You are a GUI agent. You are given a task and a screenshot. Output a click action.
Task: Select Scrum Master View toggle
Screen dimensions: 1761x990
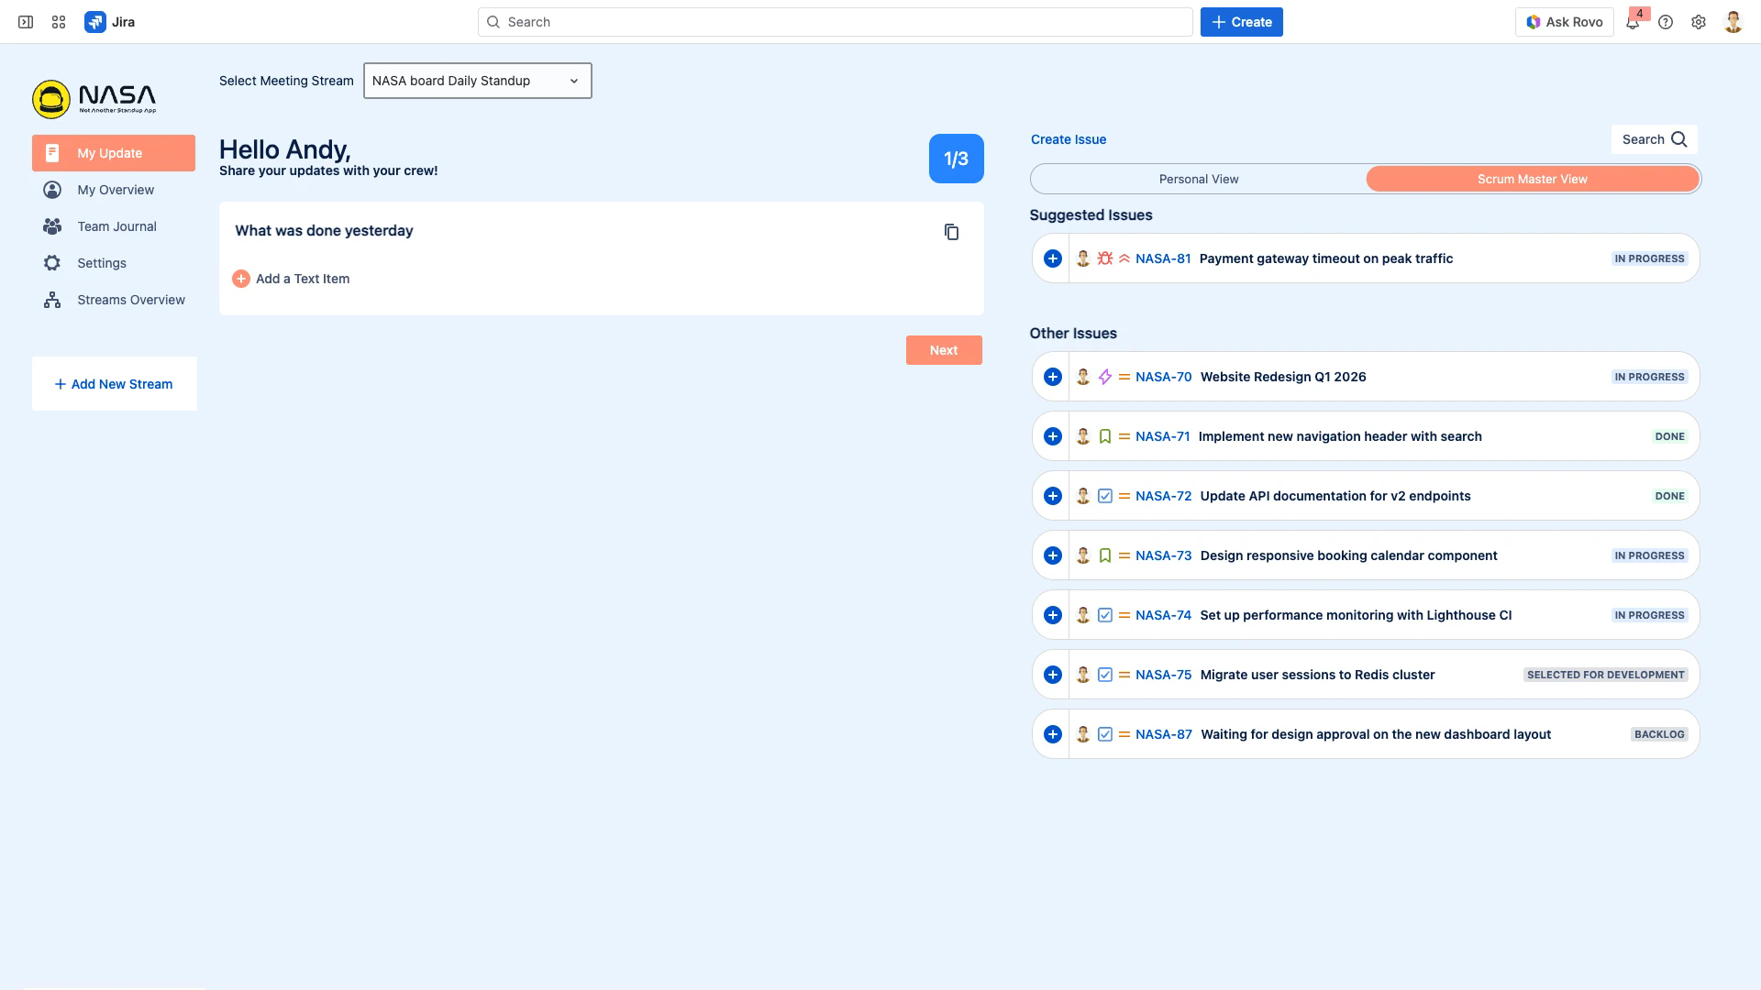click(x=1532, y=179)
